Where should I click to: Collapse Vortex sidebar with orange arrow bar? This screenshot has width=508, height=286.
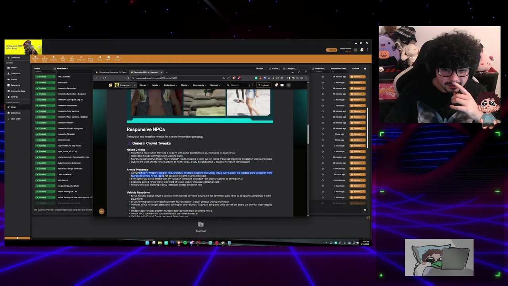coord(17,238)
